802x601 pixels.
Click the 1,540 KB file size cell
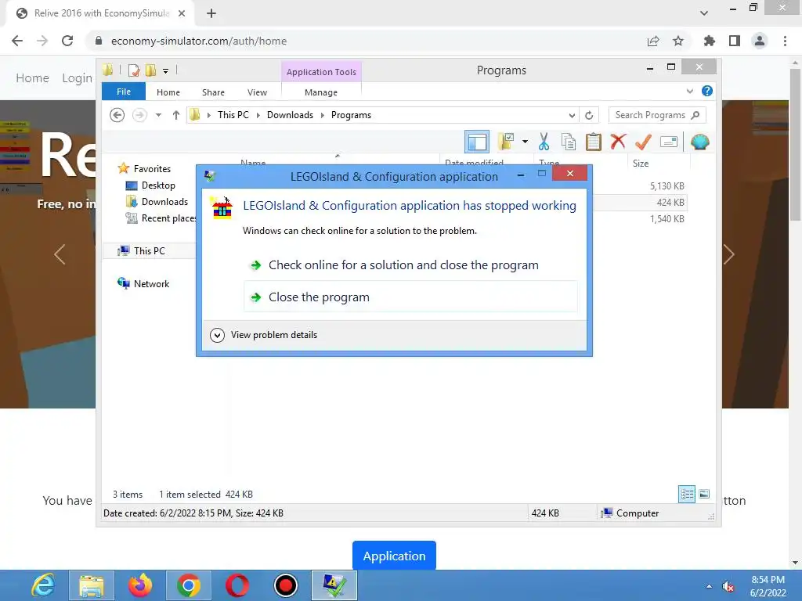tap(667, 219)
